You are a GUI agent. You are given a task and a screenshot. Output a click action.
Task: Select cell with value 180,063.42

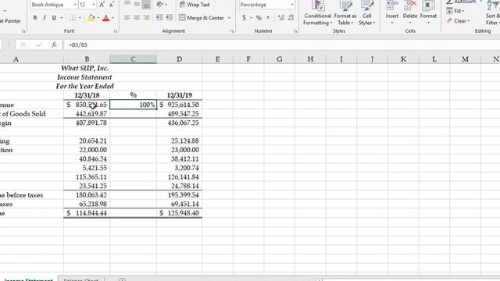pos(87,195)
